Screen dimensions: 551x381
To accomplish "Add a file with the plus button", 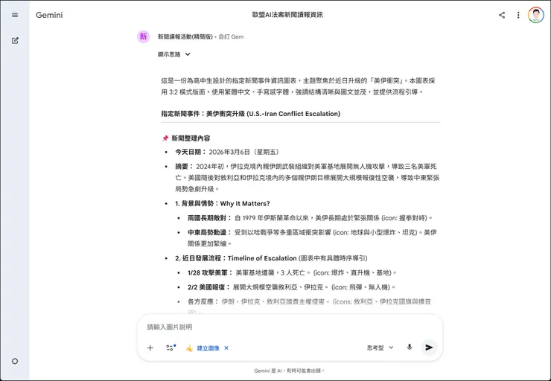I will tap(150, 348).
